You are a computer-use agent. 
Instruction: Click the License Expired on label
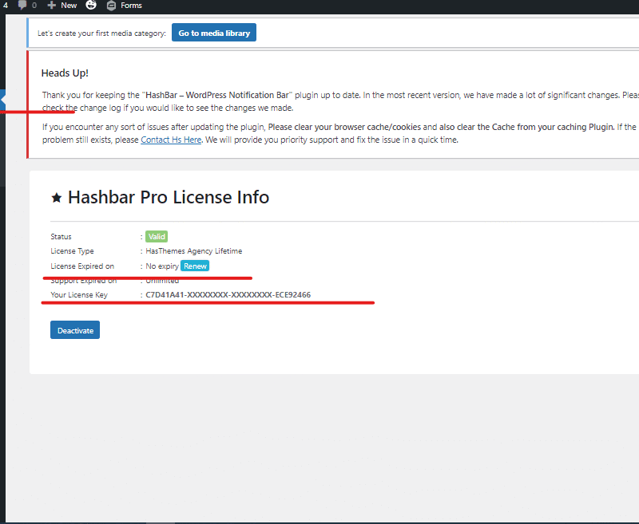[x=82, y=266]
